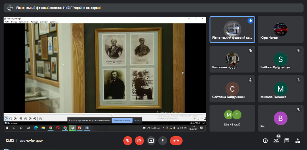Open Закладки menu in shared media player
307x150 pixels.
click(x=44, y=22)
